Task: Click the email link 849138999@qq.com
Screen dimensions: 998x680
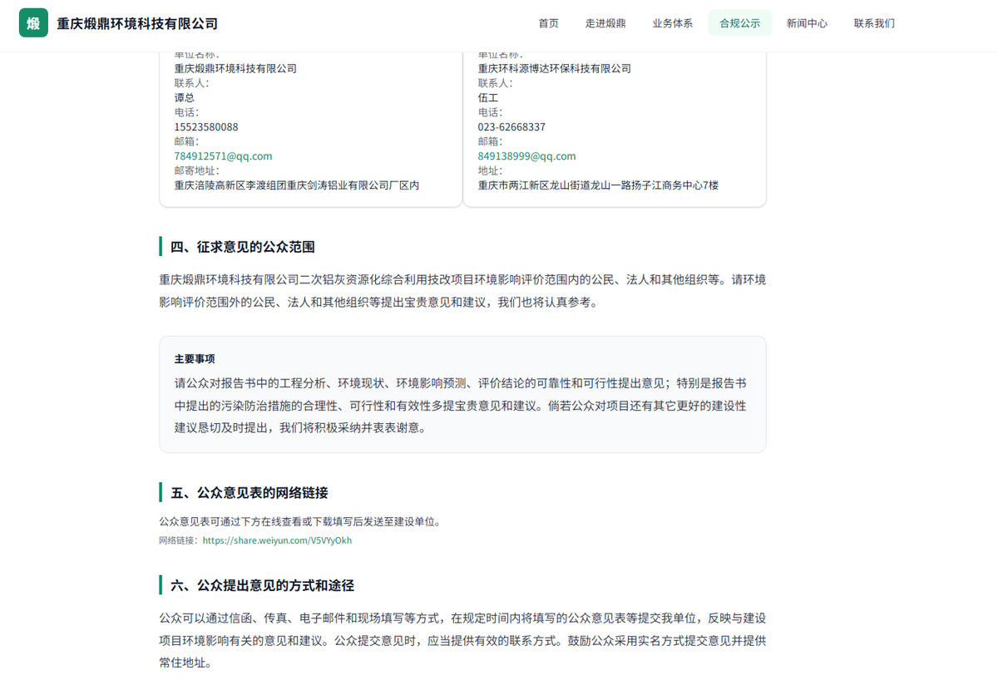Action: [x=526, y=156]
